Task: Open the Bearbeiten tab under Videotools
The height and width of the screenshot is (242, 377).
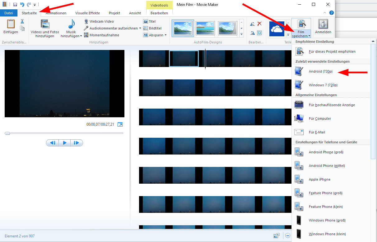Action: [x=159, y=13]
